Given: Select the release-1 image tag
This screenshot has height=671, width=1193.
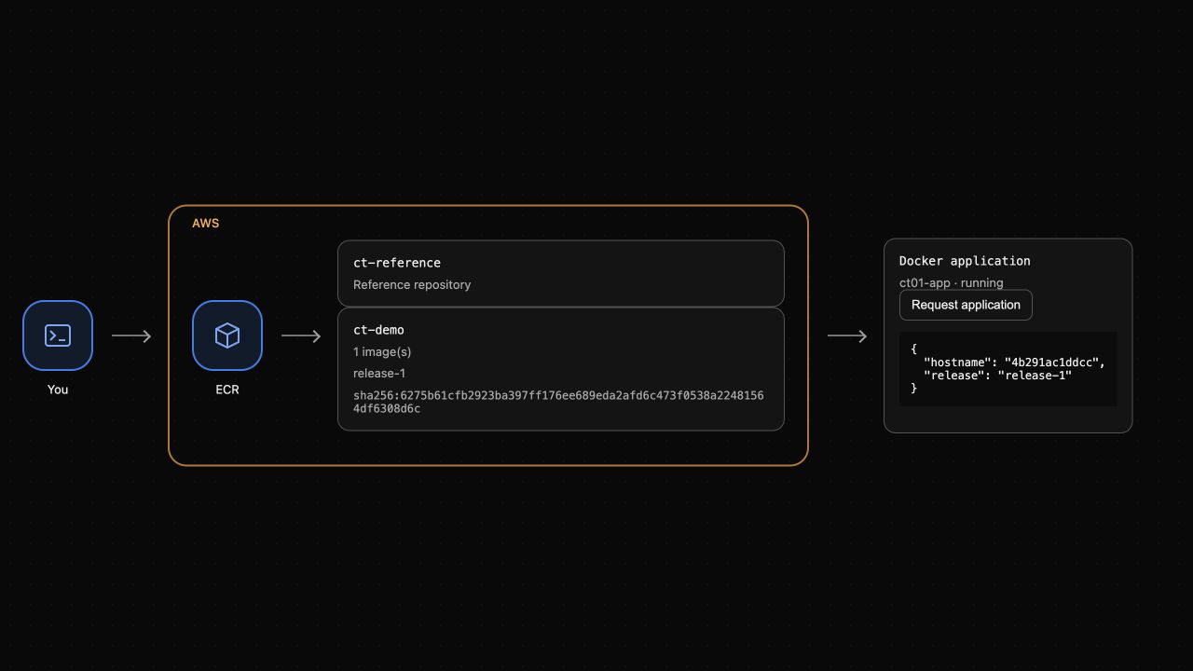Looking at the screenshot, I should 379,374.
